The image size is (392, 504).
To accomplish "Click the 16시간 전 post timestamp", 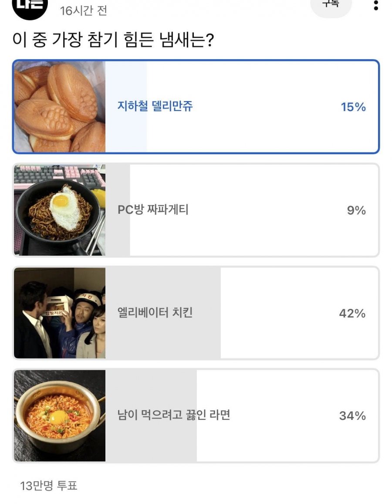I will (x=83, y=10).
